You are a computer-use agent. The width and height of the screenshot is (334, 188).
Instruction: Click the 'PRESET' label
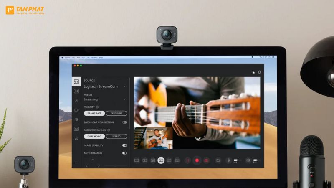(x=88, y=95)
